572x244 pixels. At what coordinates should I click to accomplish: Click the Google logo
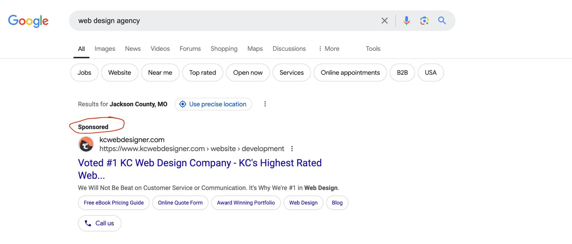tap(28, 21)
